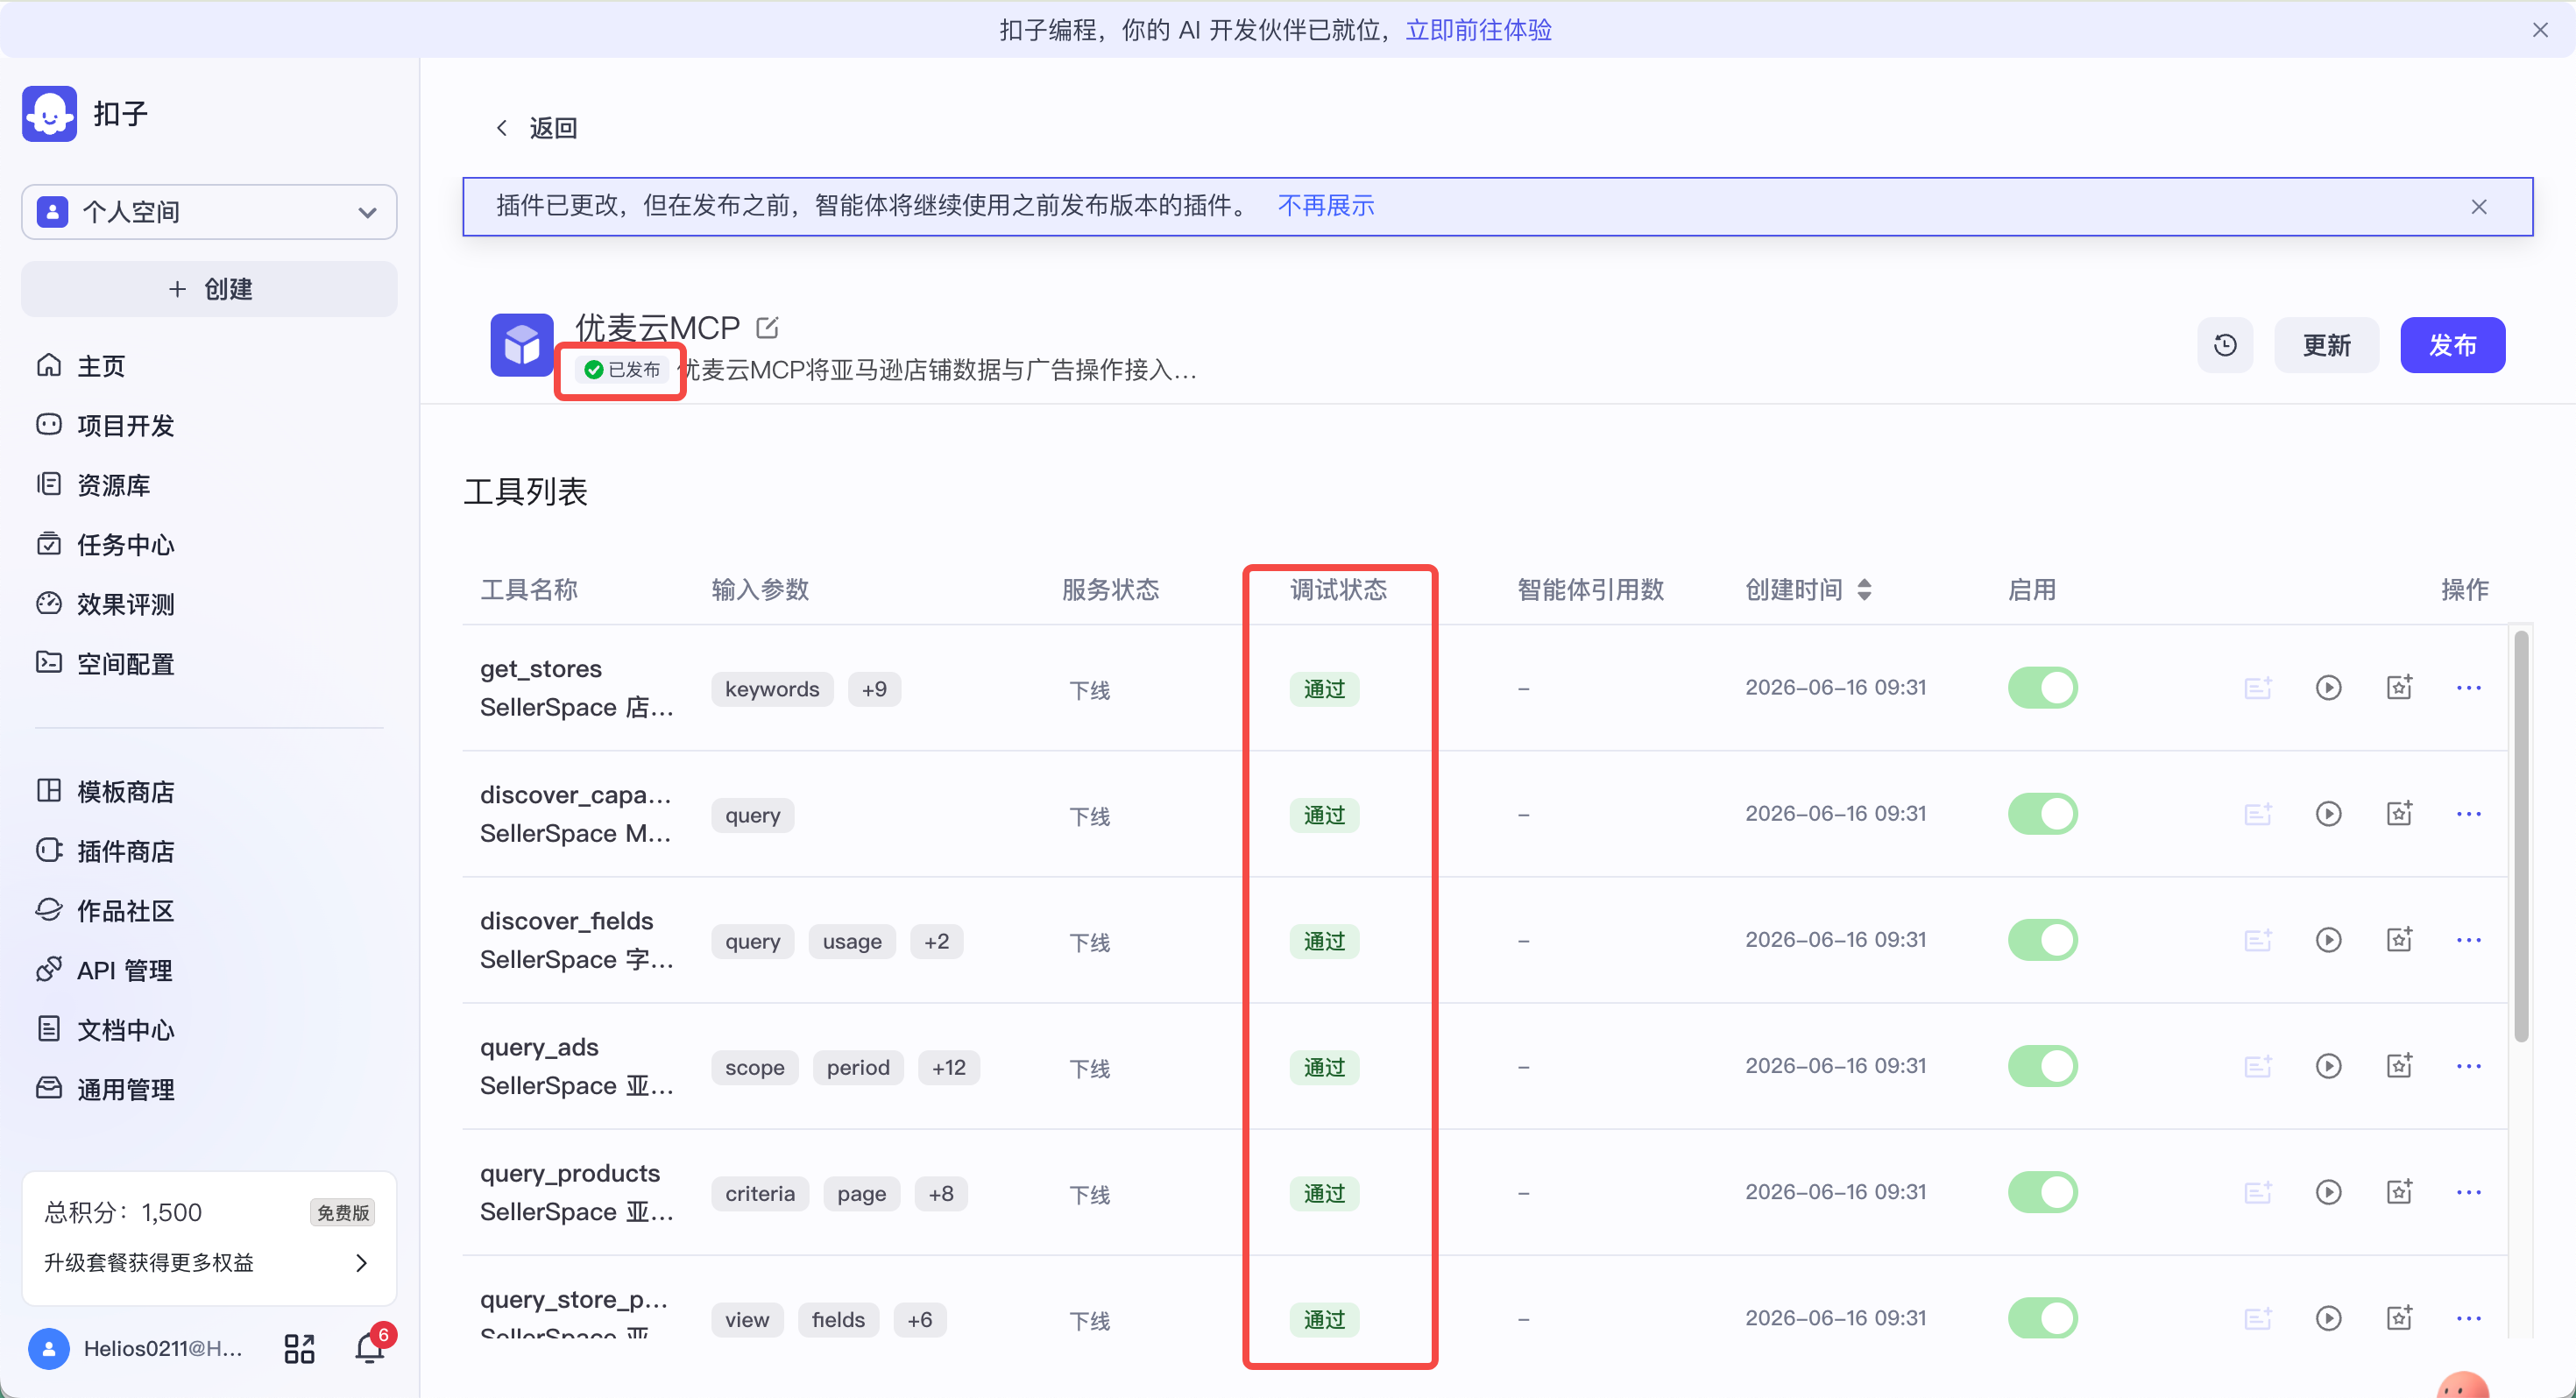Disable the query_store_p tool toggle
The width and height of the screenshot is (2576, 1398).
pyautogui.click(x=2042, y=1318)
